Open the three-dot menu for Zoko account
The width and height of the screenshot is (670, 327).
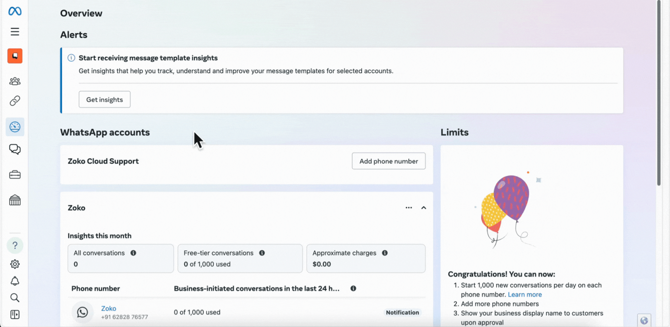(x=409, y=208)
